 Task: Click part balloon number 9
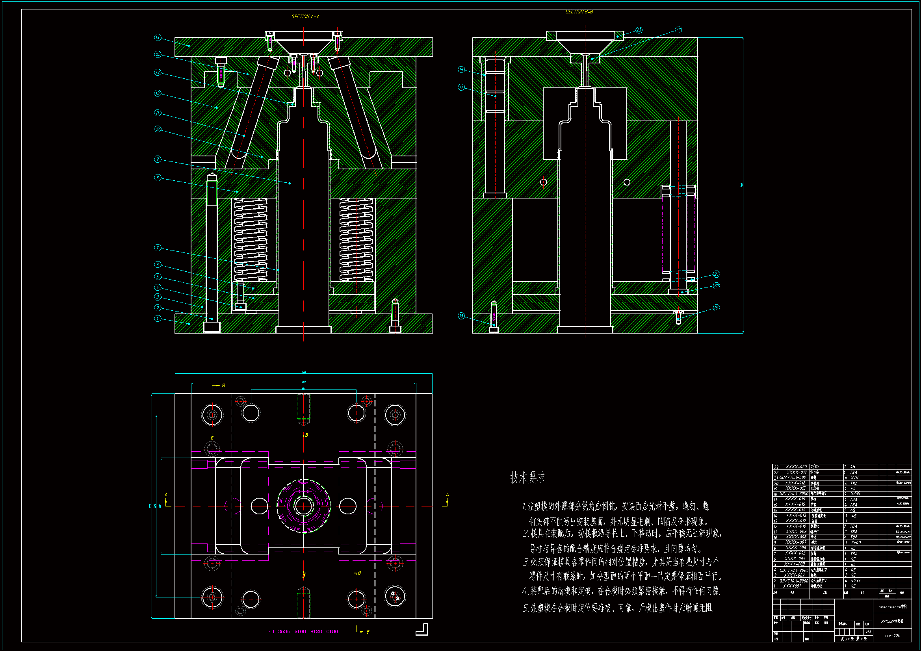[158, 159]
